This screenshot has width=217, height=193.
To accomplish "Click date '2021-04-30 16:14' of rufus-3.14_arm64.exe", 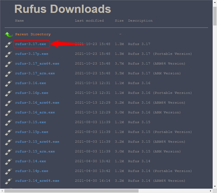I will 92,181.
